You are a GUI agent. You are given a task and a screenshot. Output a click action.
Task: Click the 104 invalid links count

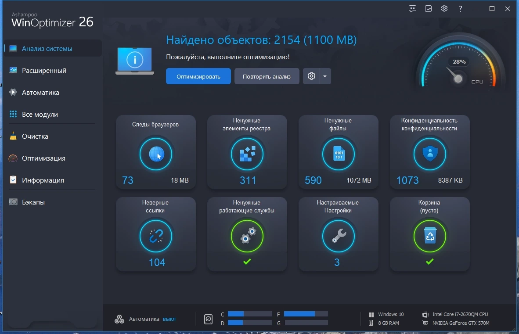[x=157, y=262]
